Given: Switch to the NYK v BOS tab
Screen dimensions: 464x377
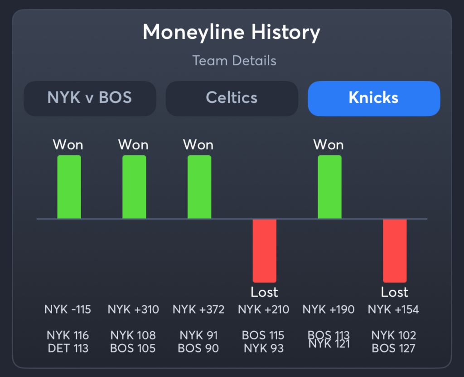Looking at the screenshot, I should (90, 98).
